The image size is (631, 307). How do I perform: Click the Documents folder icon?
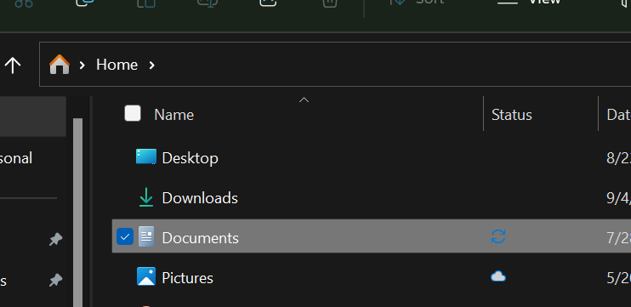pyautogui.click(x=146, y=236)
